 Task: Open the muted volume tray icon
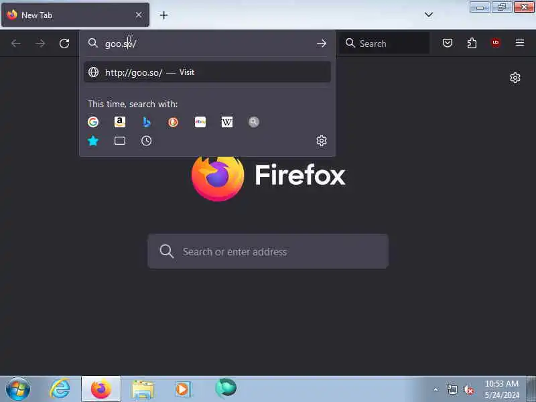point(468,389)
